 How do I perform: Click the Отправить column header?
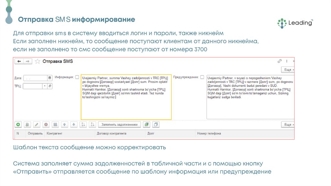point(35,134)
